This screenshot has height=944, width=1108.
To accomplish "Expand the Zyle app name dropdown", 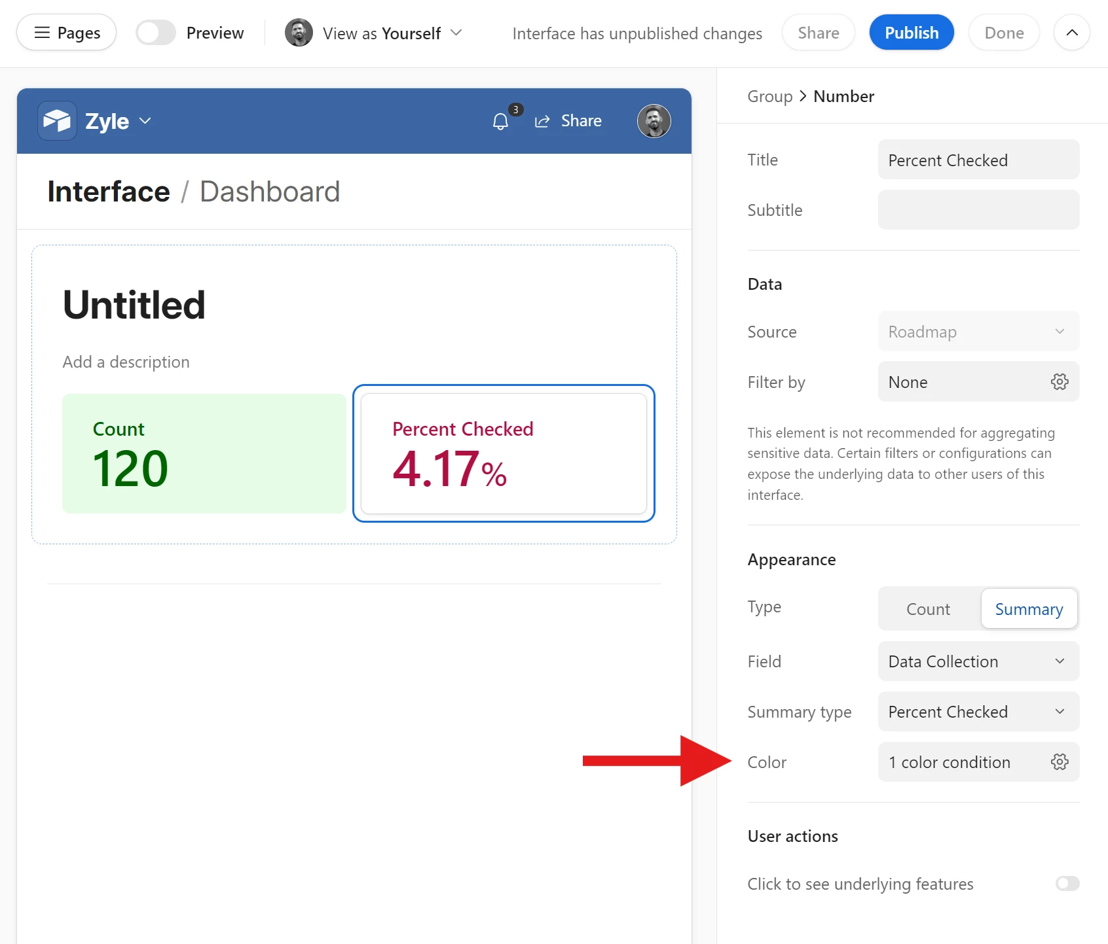I will point(118,121).
